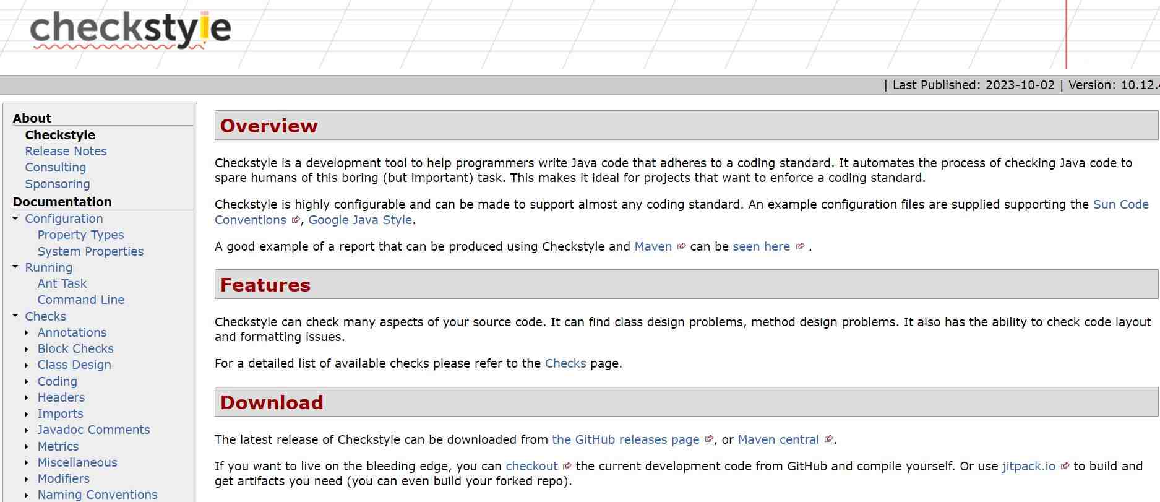This screenshot has height=502, width=1160.
Task: Follow the Checks link in Features
Action: click(x=565, y=363)
